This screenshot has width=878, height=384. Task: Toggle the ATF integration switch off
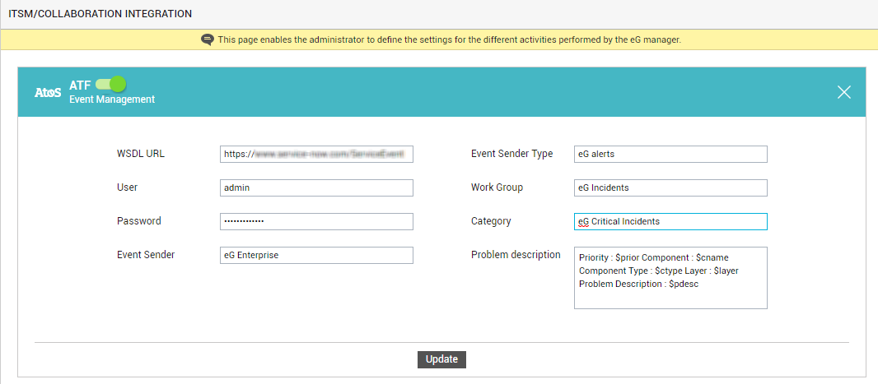(x=111, y=85)
